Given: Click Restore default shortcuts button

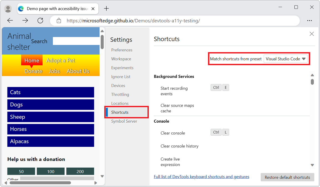Looking at the screenshot, I should click(287, 177).
